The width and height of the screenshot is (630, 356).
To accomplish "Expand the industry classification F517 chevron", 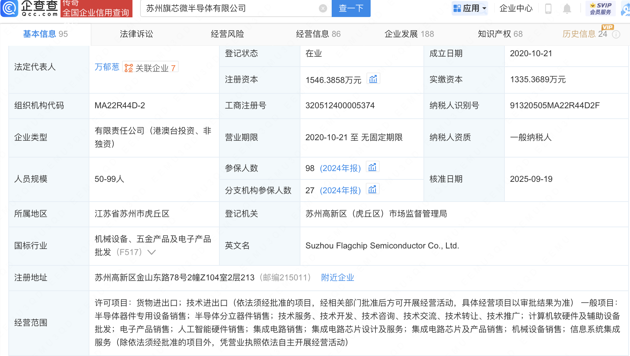I will 152,252.
